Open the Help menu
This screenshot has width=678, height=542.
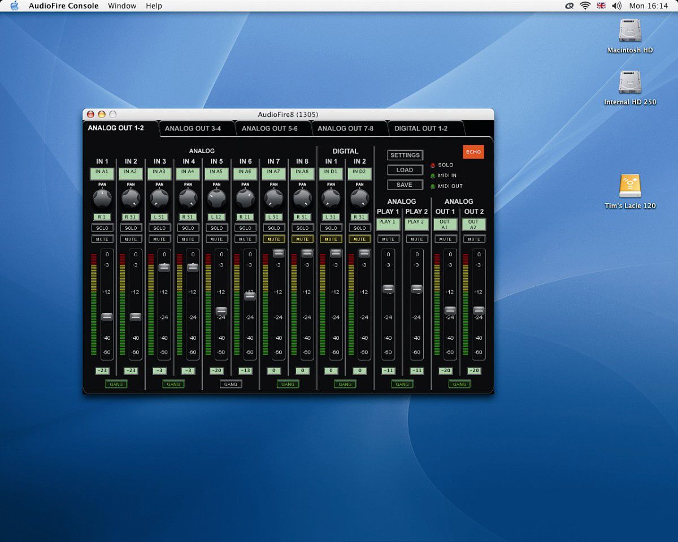pyautogui.click(x=154, y=6)
